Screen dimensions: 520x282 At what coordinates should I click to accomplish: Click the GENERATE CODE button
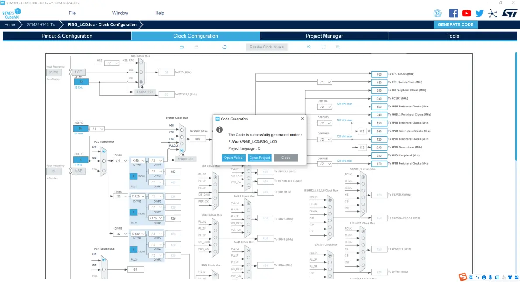tap(456, 24)
